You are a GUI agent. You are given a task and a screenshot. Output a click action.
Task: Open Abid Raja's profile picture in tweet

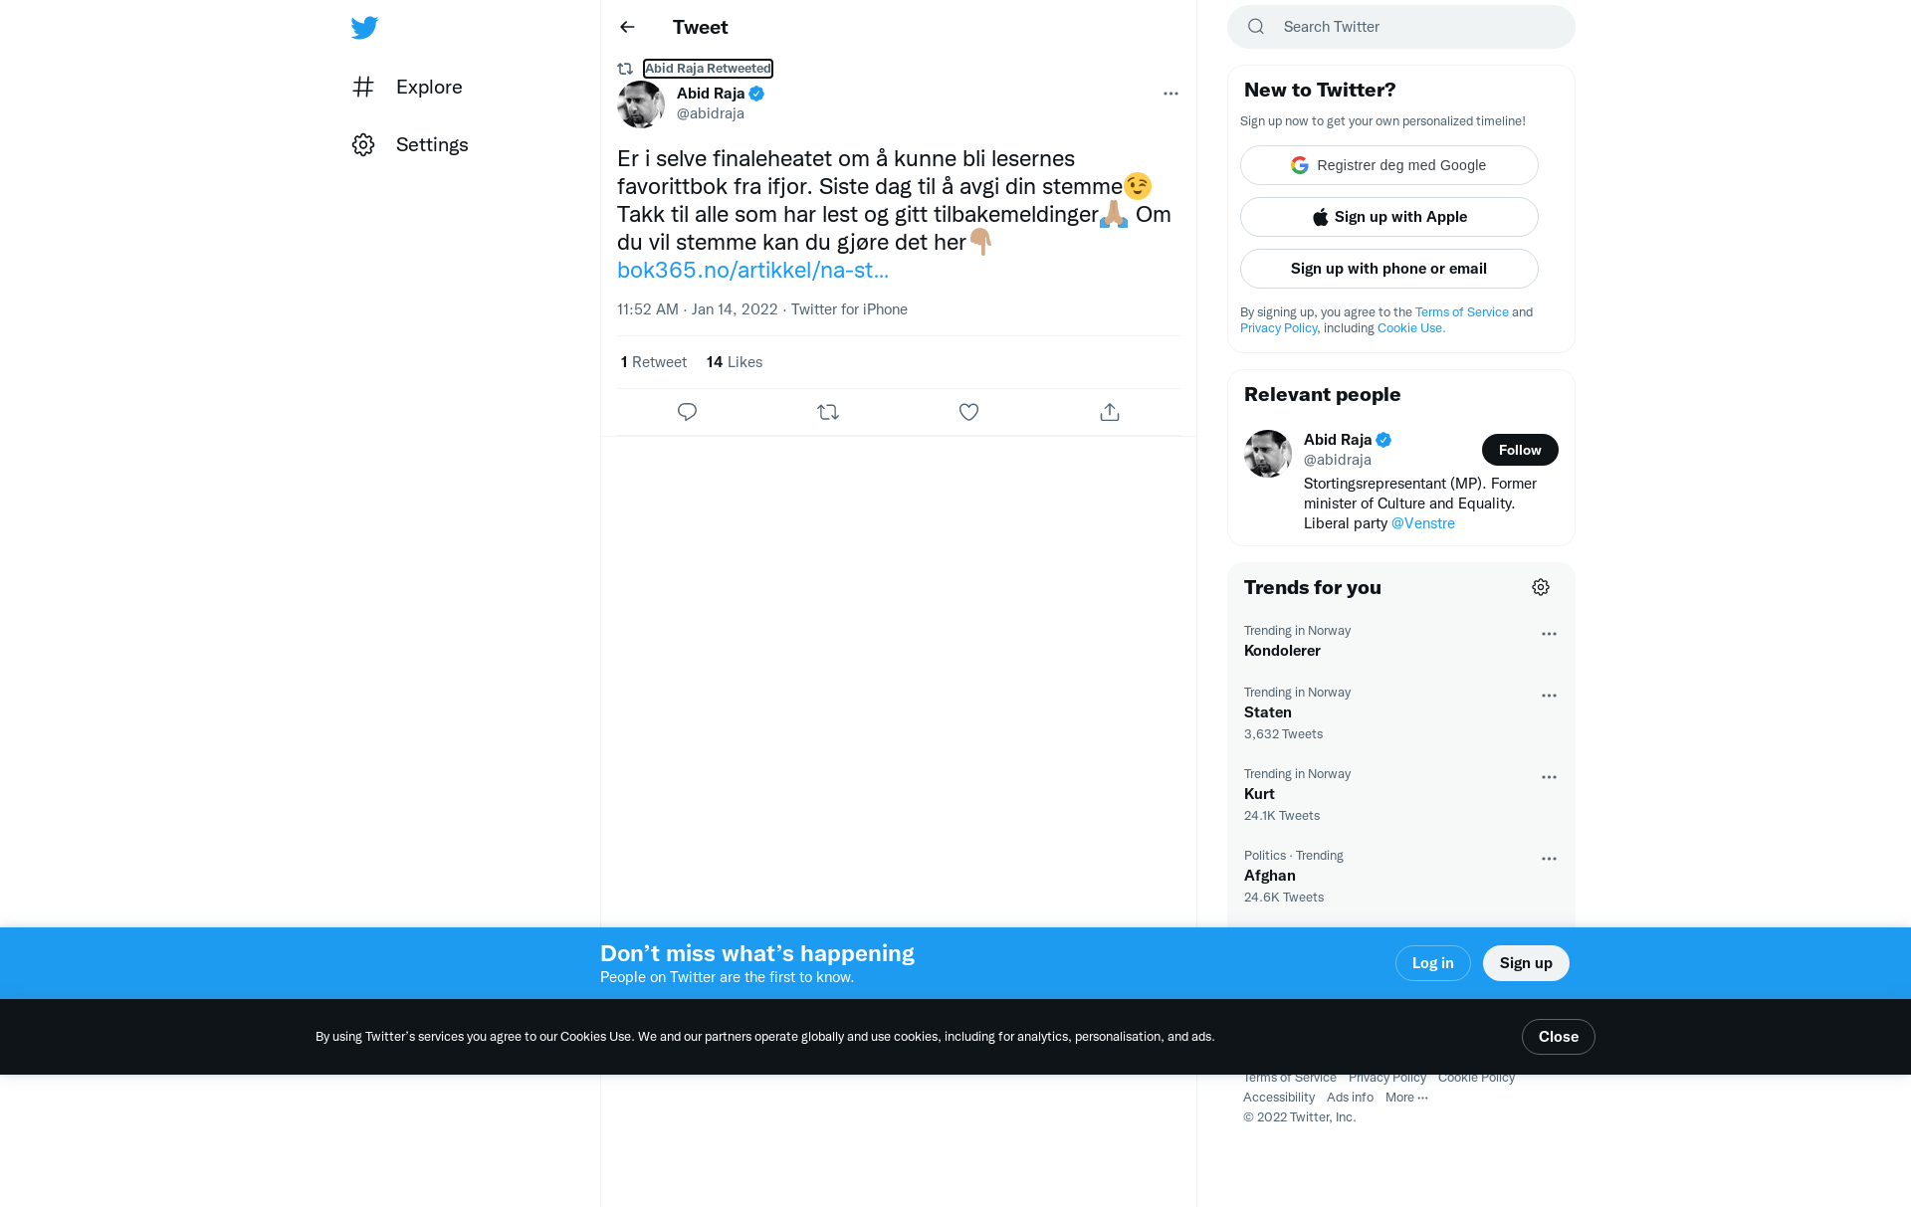(641, 103)
